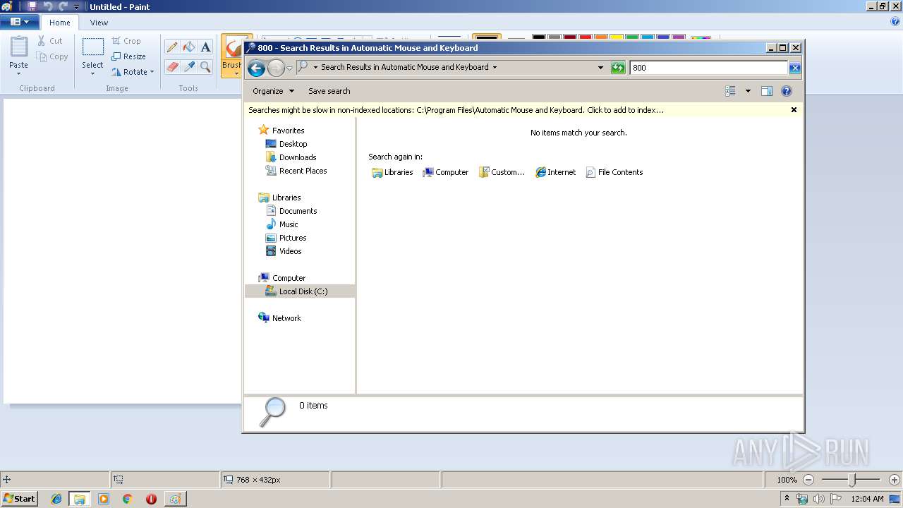Open the Resize dialog in Paint
Image resolution: width=903 pixels, height=508 pixels.
point(128,56)
